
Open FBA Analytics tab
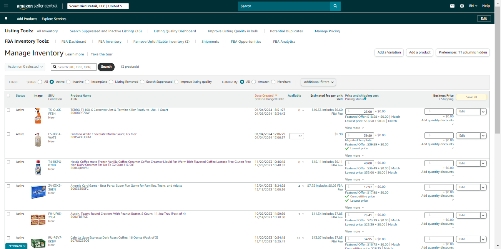pos(284,42)
